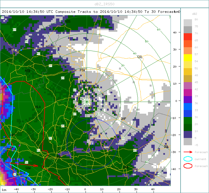Click the HTB station label

click(x=27, y=71)
